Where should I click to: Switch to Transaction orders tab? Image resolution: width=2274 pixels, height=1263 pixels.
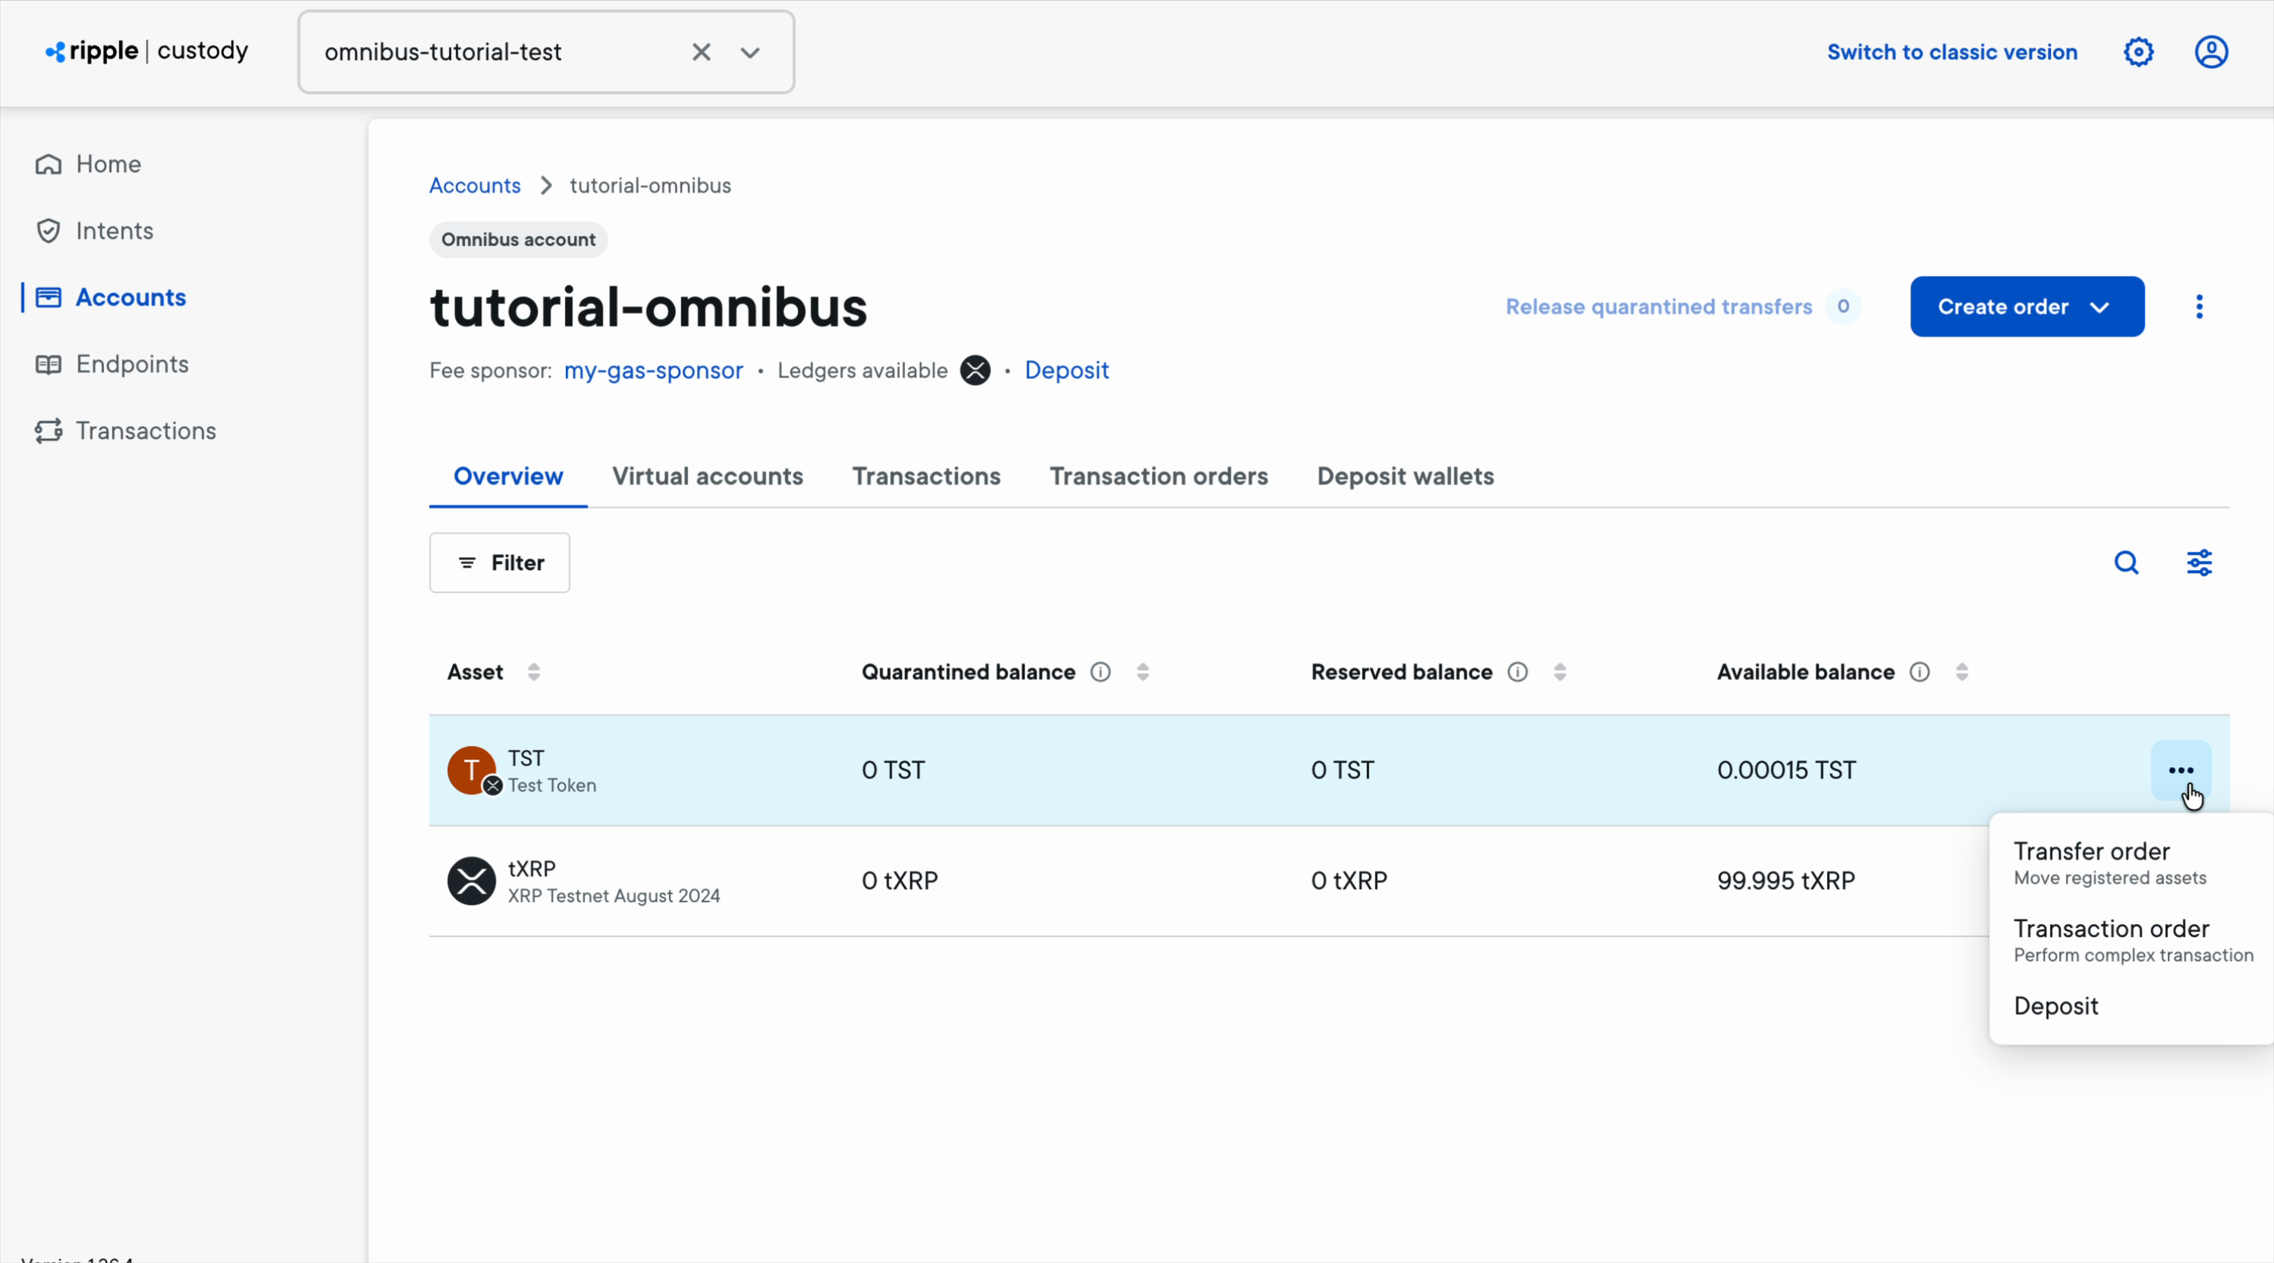coord(1158,476)
